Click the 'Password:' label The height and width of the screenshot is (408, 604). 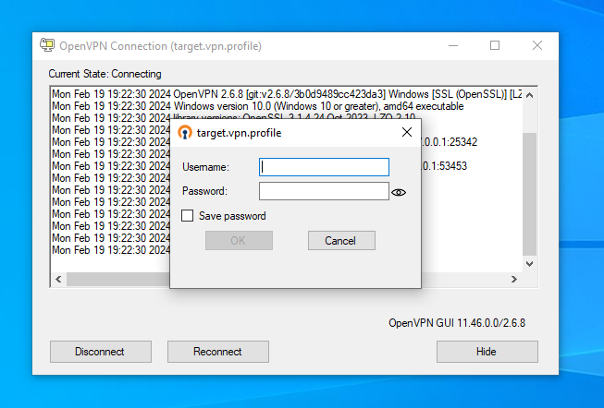tap(204, 191)
